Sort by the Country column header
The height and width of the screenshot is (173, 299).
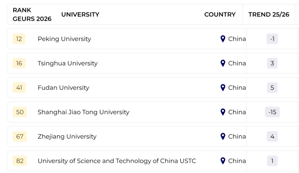(220, 15)
